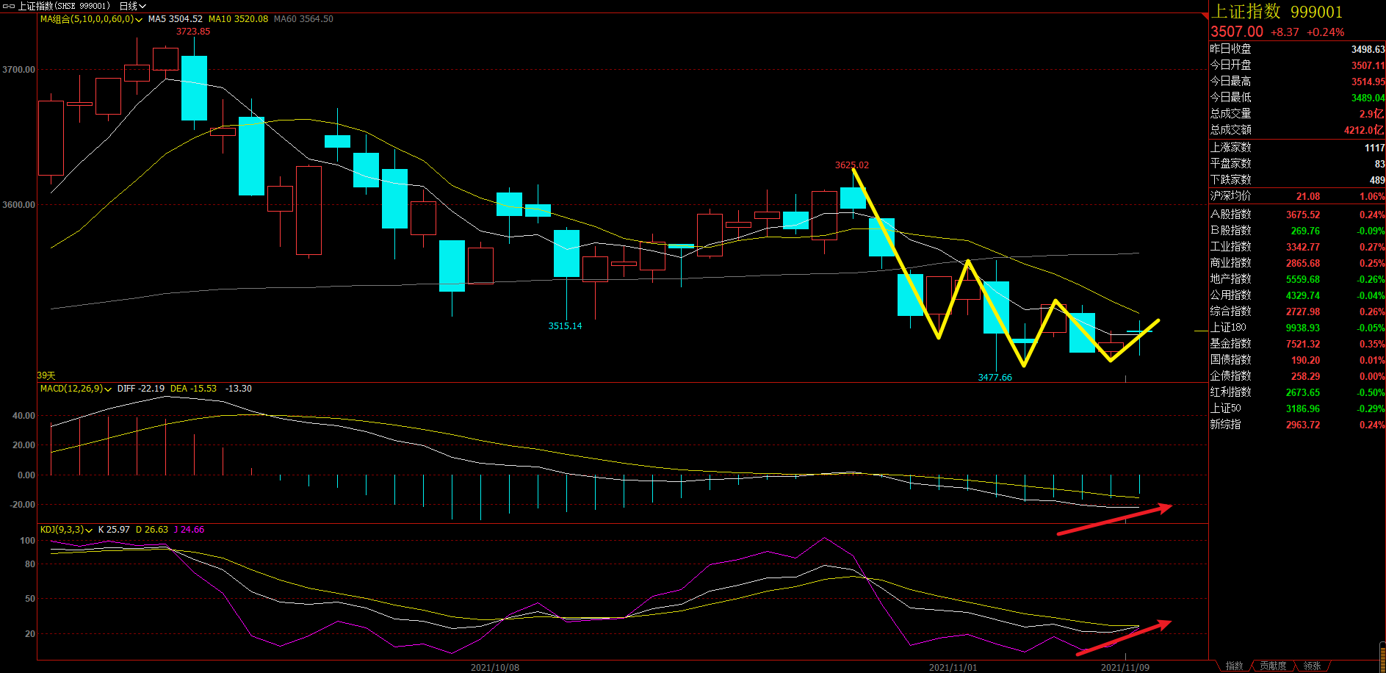Viewport: 1386px width, 673px height.
Task: Select the 地产指数 row in index list
Action: pos(1231,279)
